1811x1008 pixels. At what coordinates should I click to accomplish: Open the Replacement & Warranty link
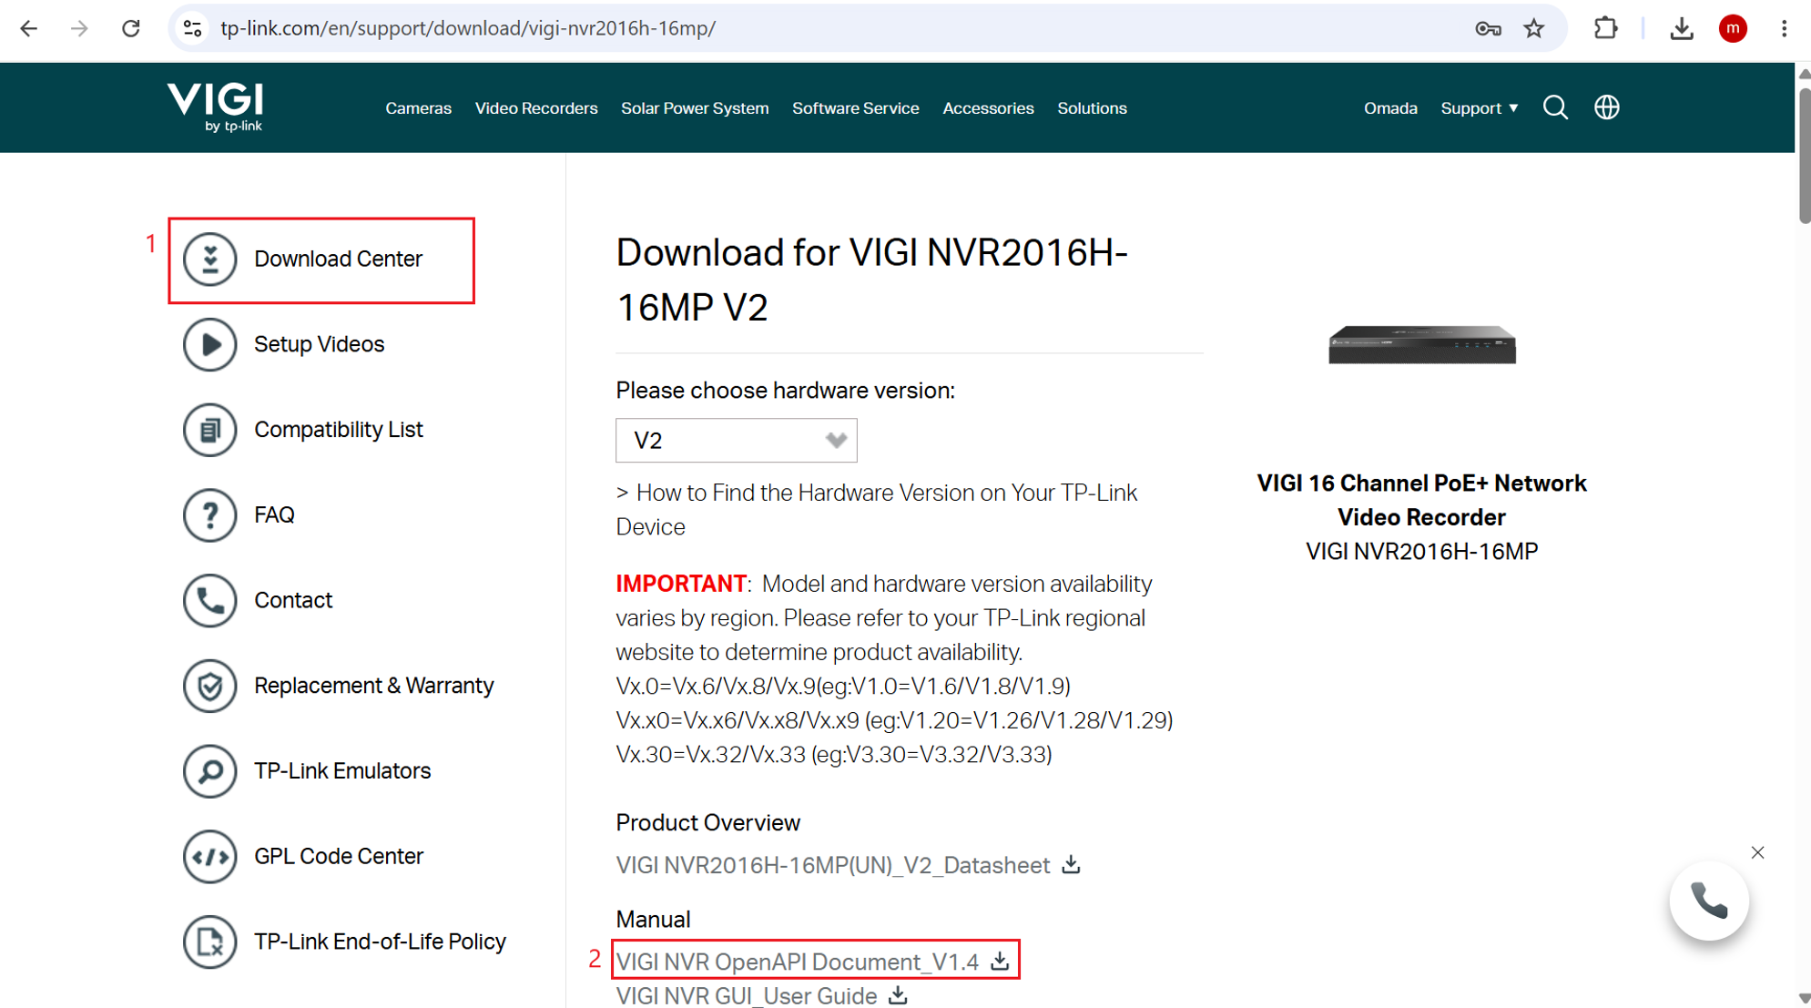click(x=373, y=686)
